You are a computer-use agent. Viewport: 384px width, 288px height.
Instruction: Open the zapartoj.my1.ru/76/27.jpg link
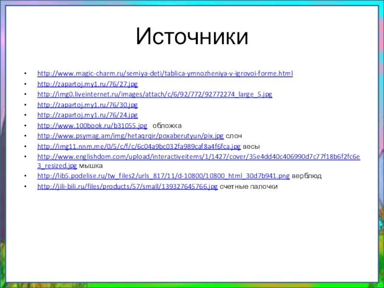(87, 84)
